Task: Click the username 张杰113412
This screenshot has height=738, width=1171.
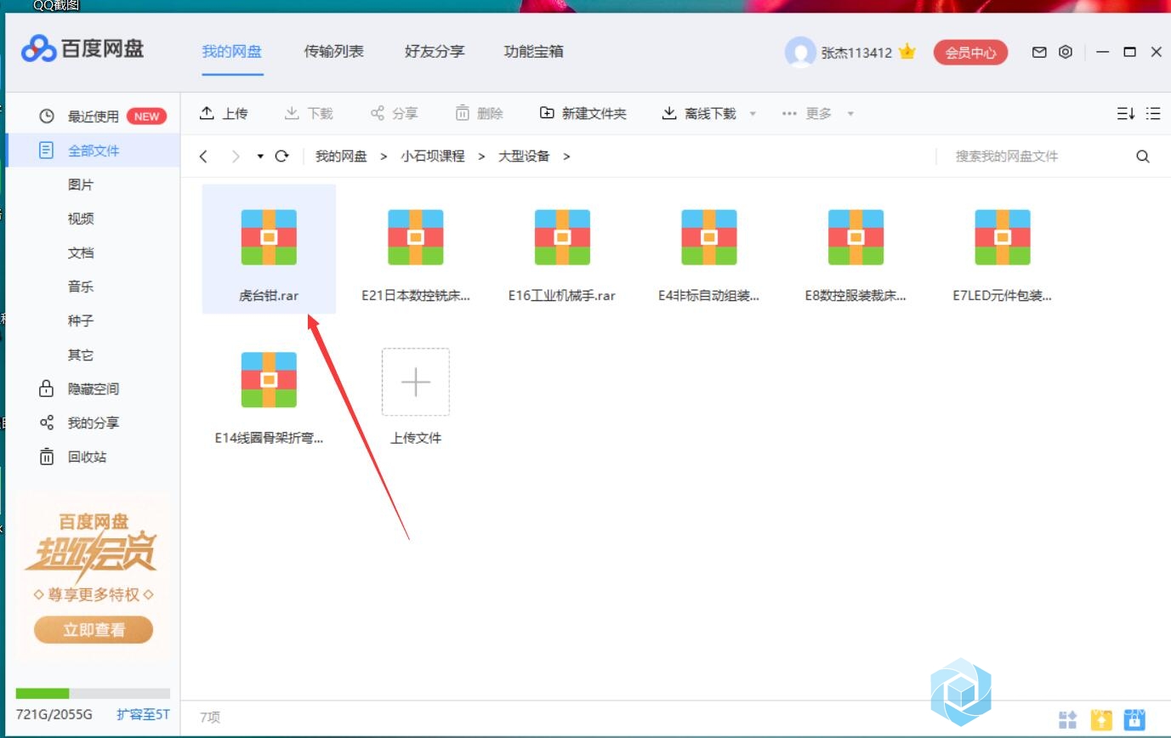Action: click(x=856, y=53)
